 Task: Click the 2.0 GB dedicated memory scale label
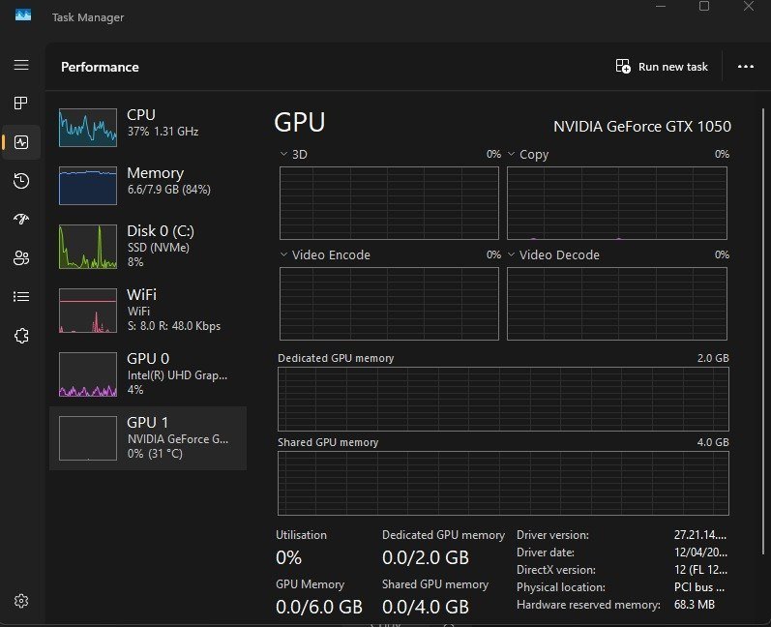pyautogui.click(x=713, y=358)
